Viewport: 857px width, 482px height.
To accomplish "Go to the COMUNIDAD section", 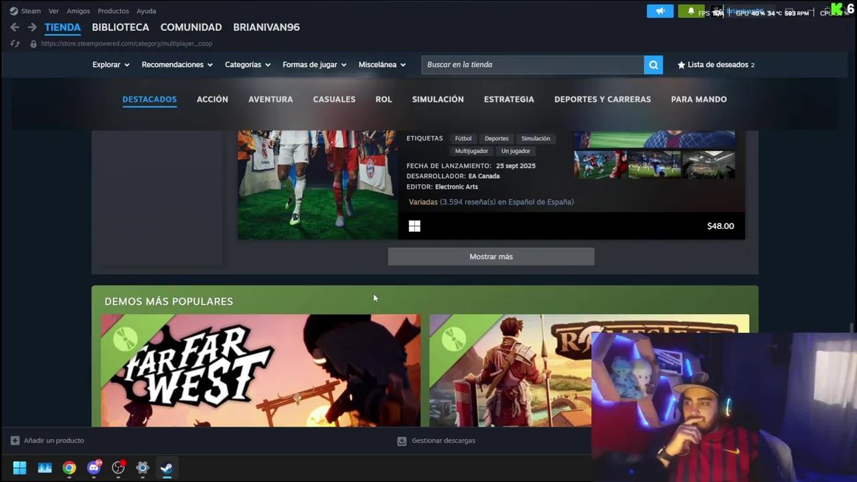I will (191, 27).
